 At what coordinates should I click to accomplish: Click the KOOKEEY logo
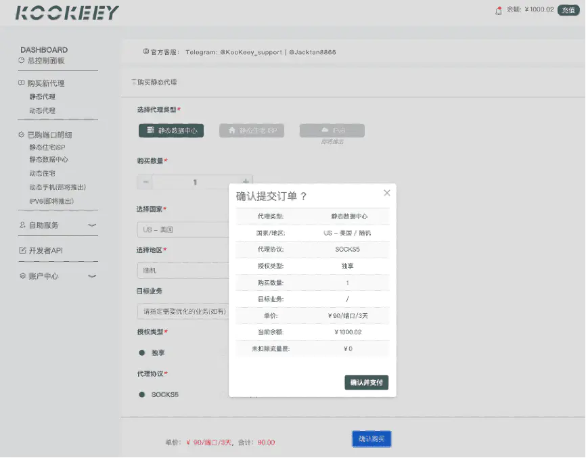[66, 13]
